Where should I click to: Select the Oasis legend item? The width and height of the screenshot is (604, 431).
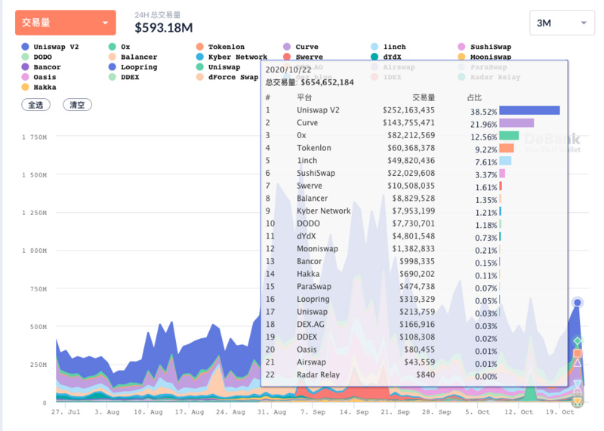[45, 77]
